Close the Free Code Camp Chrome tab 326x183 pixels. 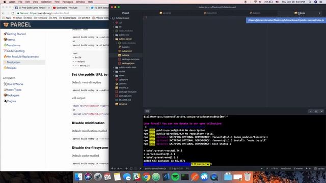tap(49, 8)
